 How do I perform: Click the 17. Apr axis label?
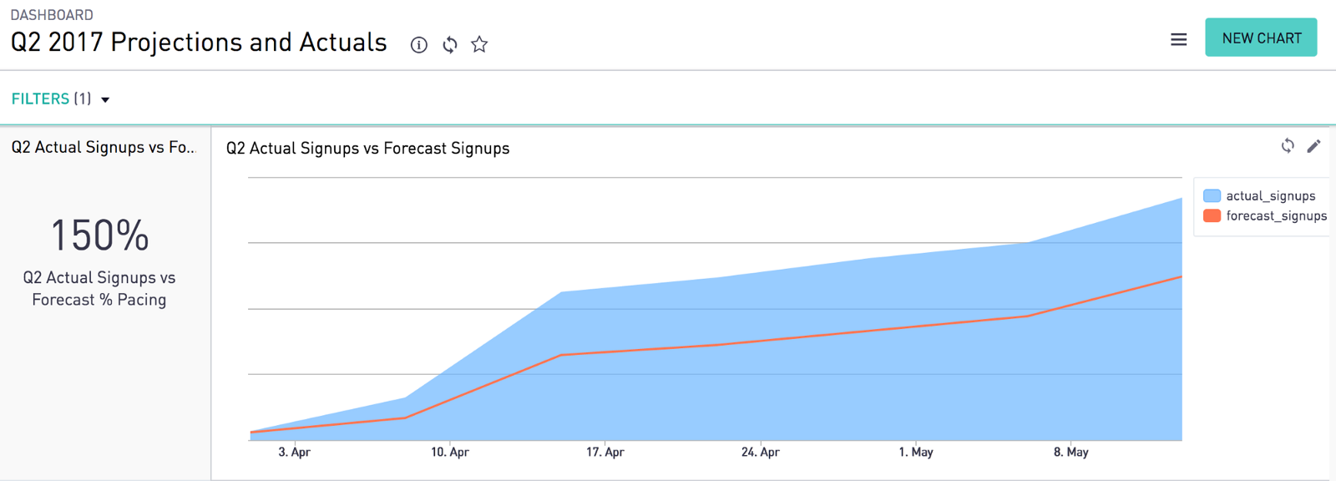point(605,452)
